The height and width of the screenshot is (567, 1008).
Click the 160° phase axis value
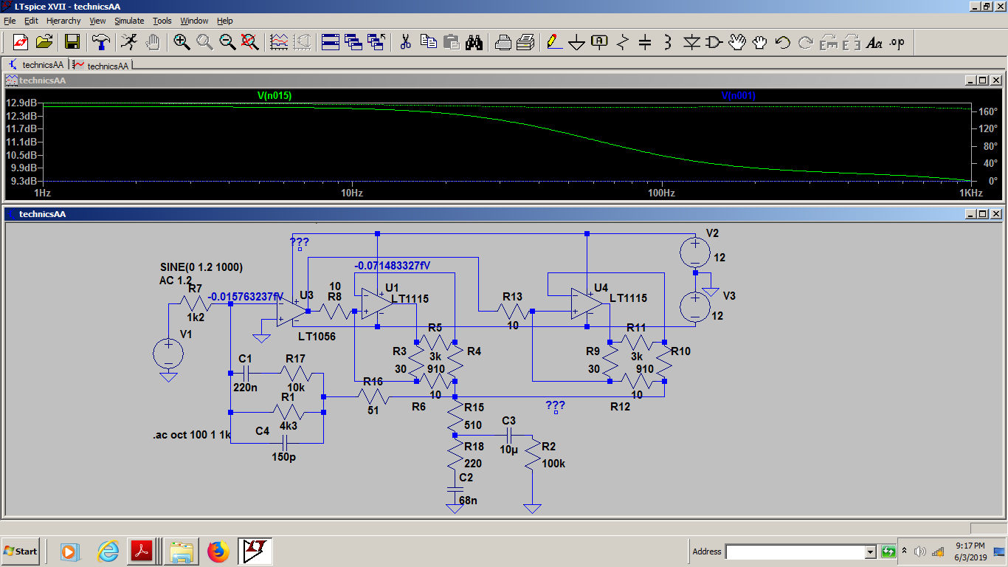pos(988,113)
